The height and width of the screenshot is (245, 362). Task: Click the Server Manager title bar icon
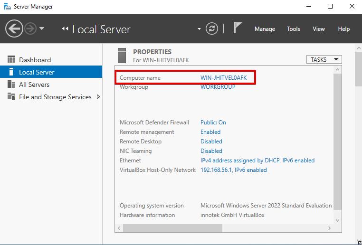point(7,7)
